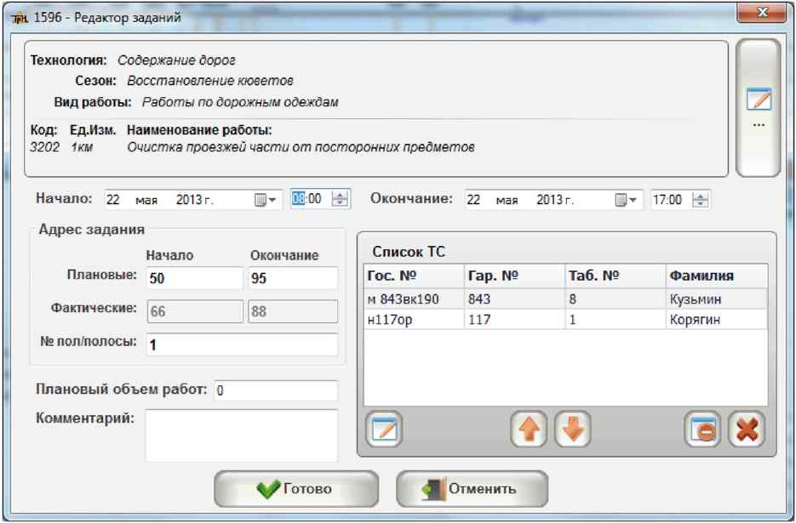Viewport: 796px width, 523px height.
Task: Click the edit vehicle list icon
Action: [384, 429]
